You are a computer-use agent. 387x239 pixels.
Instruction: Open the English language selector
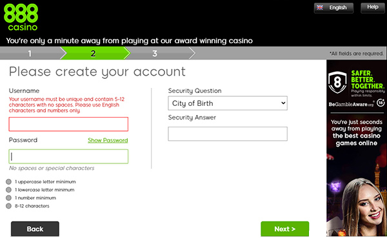click(333, 8)
